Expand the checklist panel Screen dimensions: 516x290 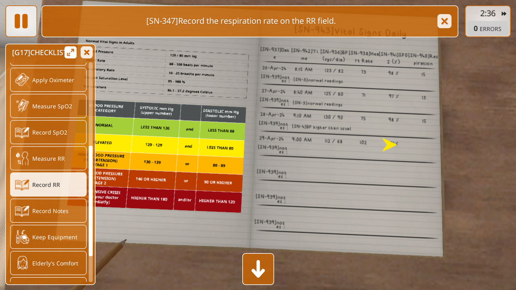click(x=71, y=52)
